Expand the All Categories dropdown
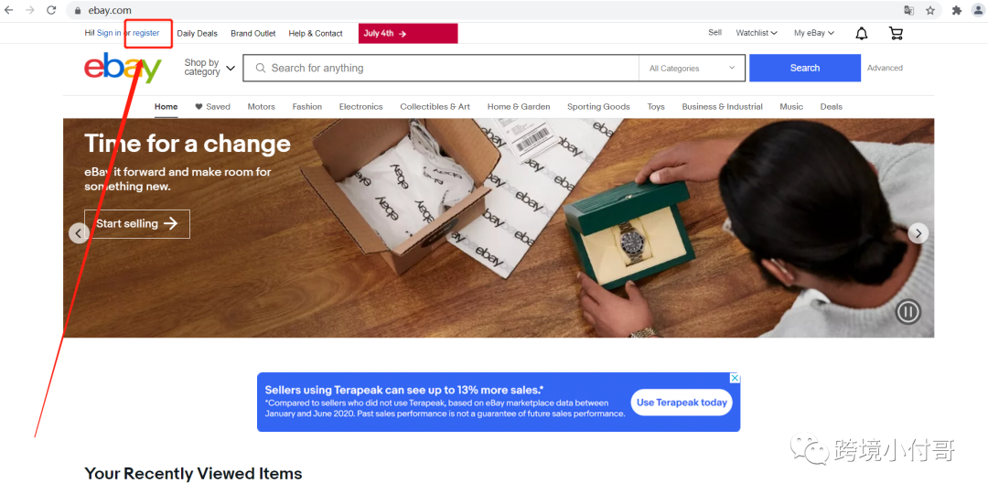The image size is (988, 494). point(692,68)
